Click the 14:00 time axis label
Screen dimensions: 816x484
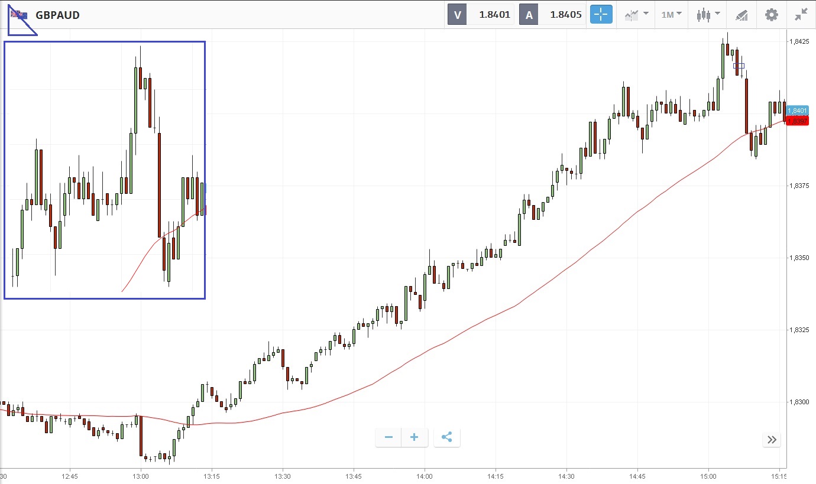click(x=425, y=476)
